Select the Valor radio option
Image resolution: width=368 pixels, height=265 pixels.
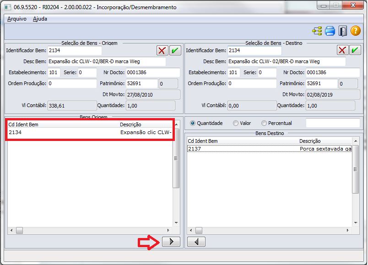[236, 123]
